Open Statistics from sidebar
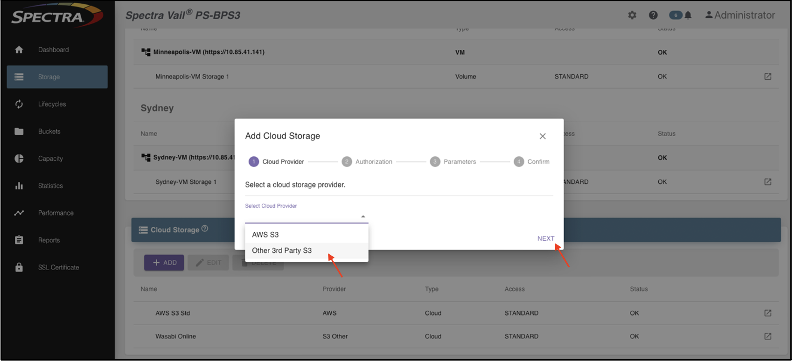 [57, 186]
